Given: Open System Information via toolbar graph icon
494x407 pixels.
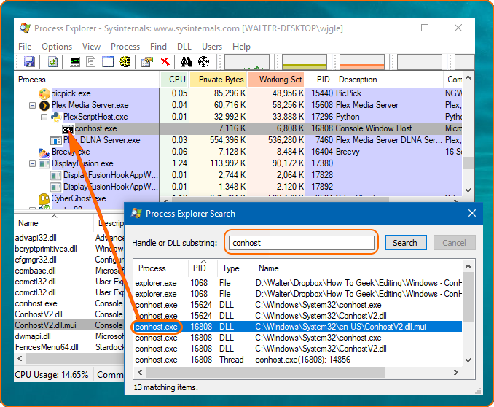Looking at the screenshot, I should point(74,62).
